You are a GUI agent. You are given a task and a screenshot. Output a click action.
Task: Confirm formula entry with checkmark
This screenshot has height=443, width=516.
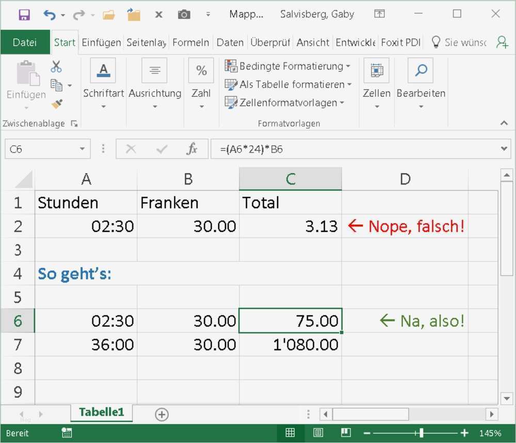tap(162, 149)
